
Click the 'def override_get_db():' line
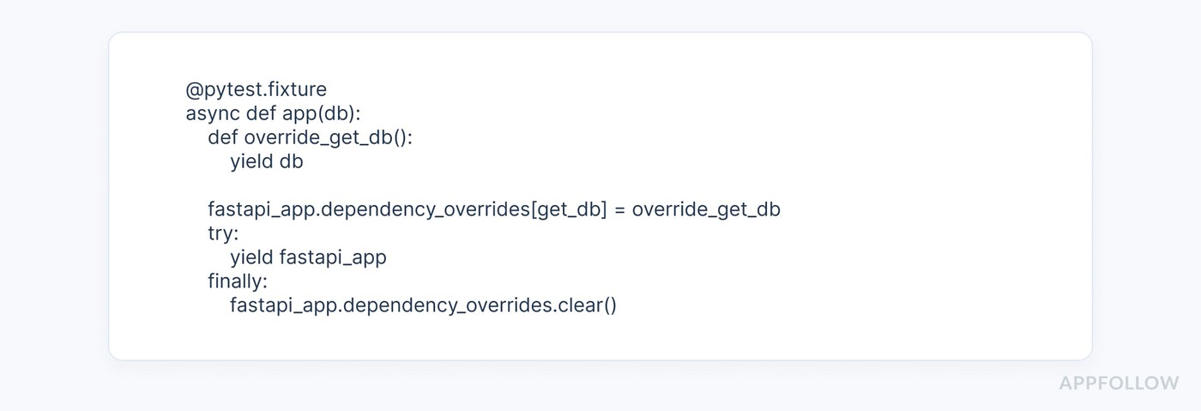310,137
